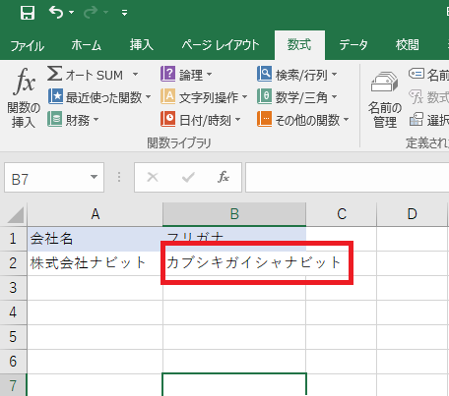Click the drag handle next to the Name Box

[119, 177]
